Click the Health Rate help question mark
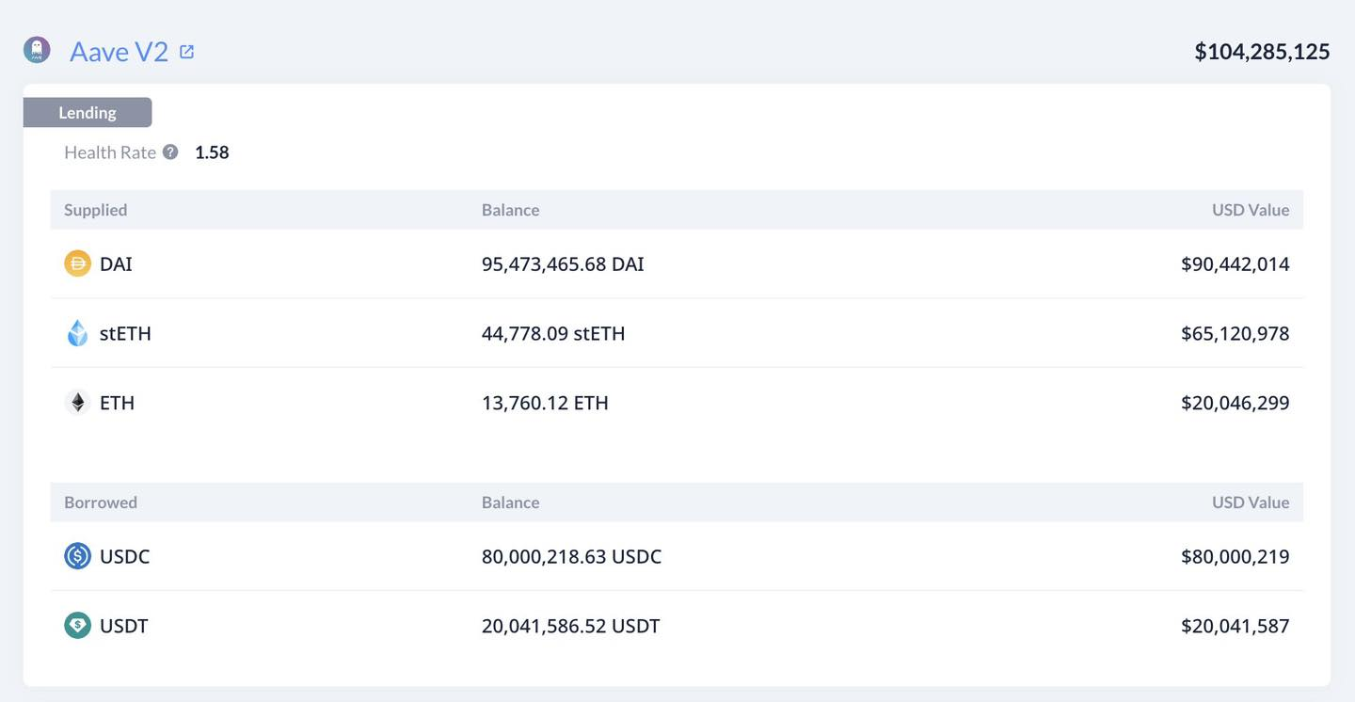The height and width of the screenshot is (702, 1355). coord(170,152)
